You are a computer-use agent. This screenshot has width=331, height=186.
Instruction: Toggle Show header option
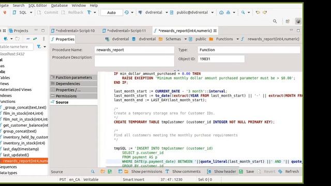(221, 172)
